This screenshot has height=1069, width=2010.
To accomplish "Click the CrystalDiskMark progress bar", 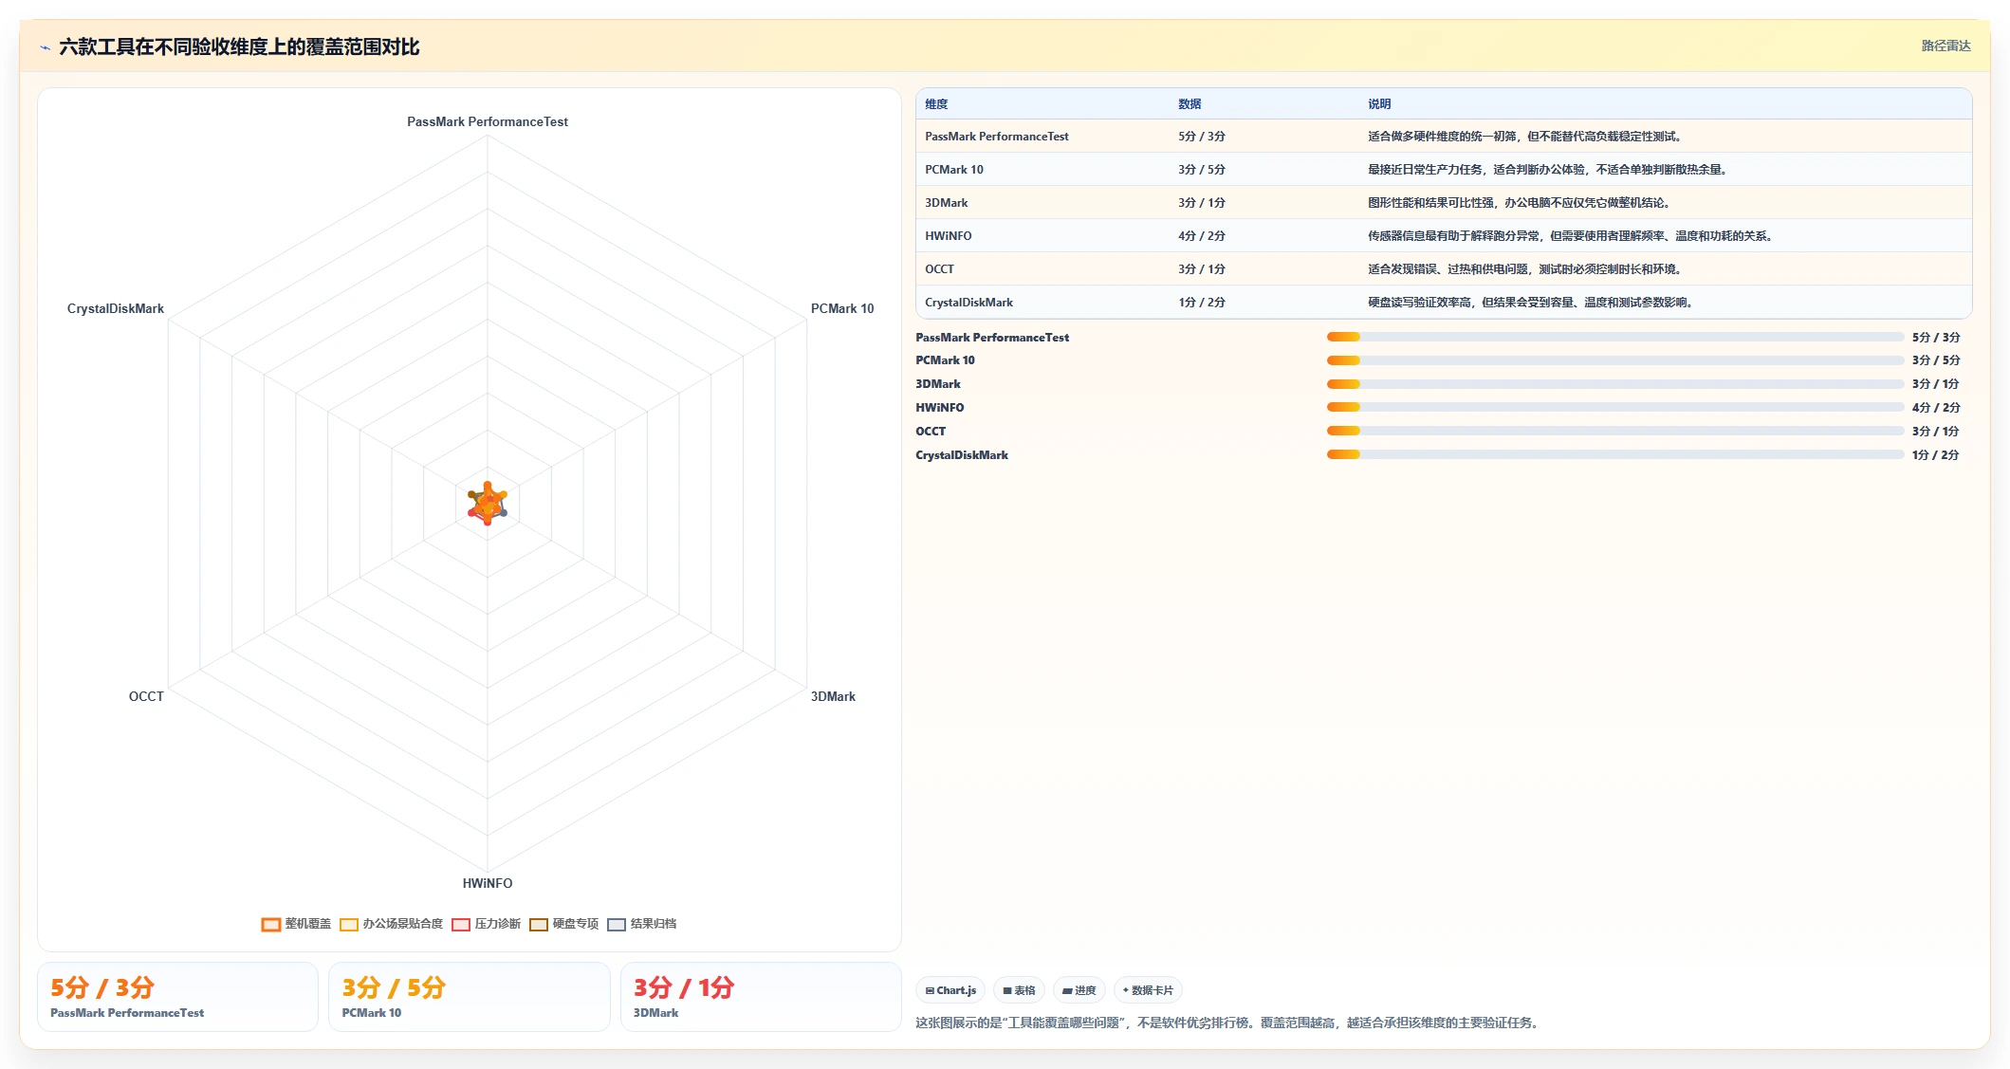I will [1615, 454].
